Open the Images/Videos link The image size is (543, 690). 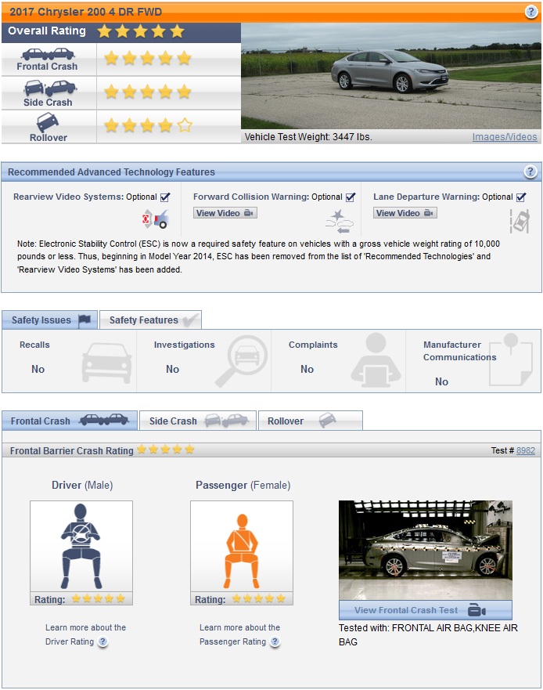pyautogui.click(x=505, y=137)
